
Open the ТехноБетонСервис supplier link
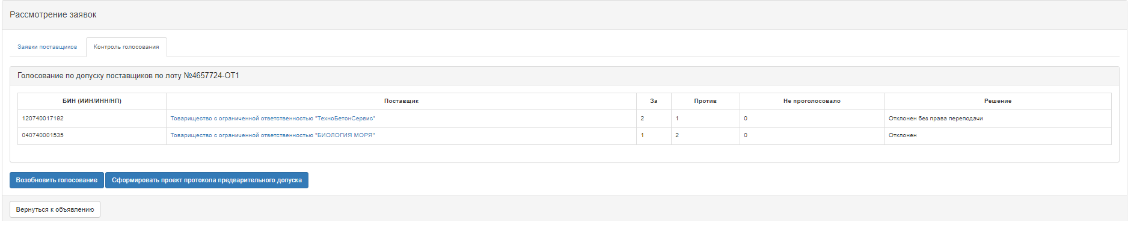click(272, 119)
